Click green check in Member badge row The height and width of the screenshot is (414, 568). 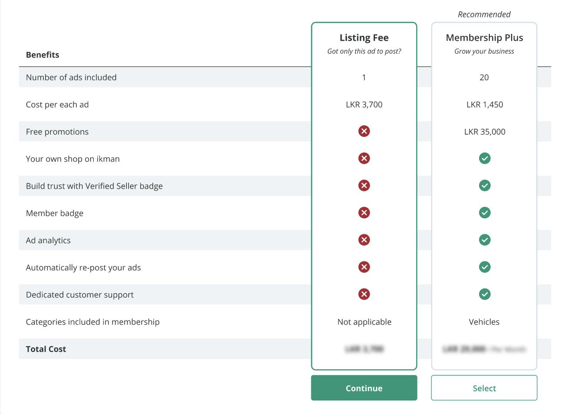tap(484, 213)
